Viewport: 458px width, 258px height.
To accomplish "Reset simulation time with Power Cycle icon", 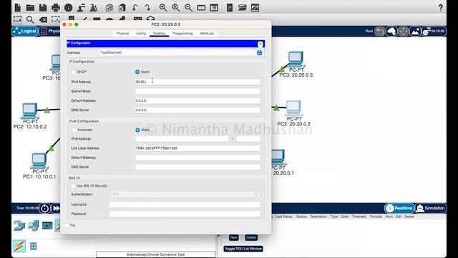I will coord(44,209).
